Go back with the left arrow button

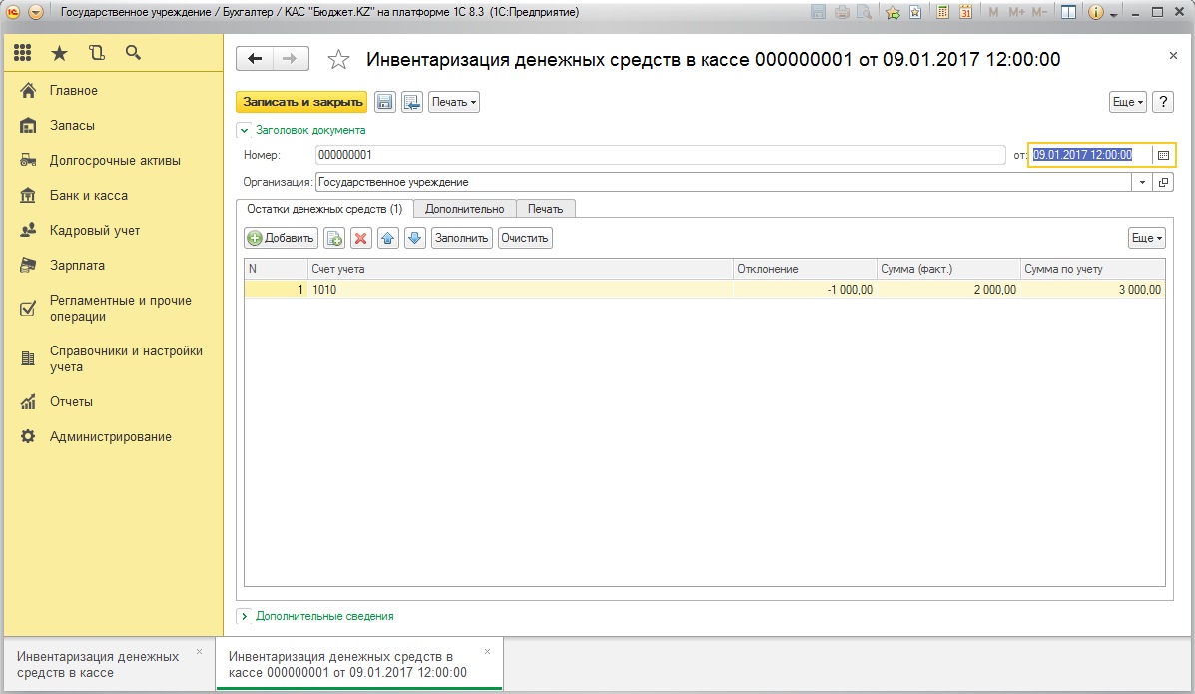point(255,59)
